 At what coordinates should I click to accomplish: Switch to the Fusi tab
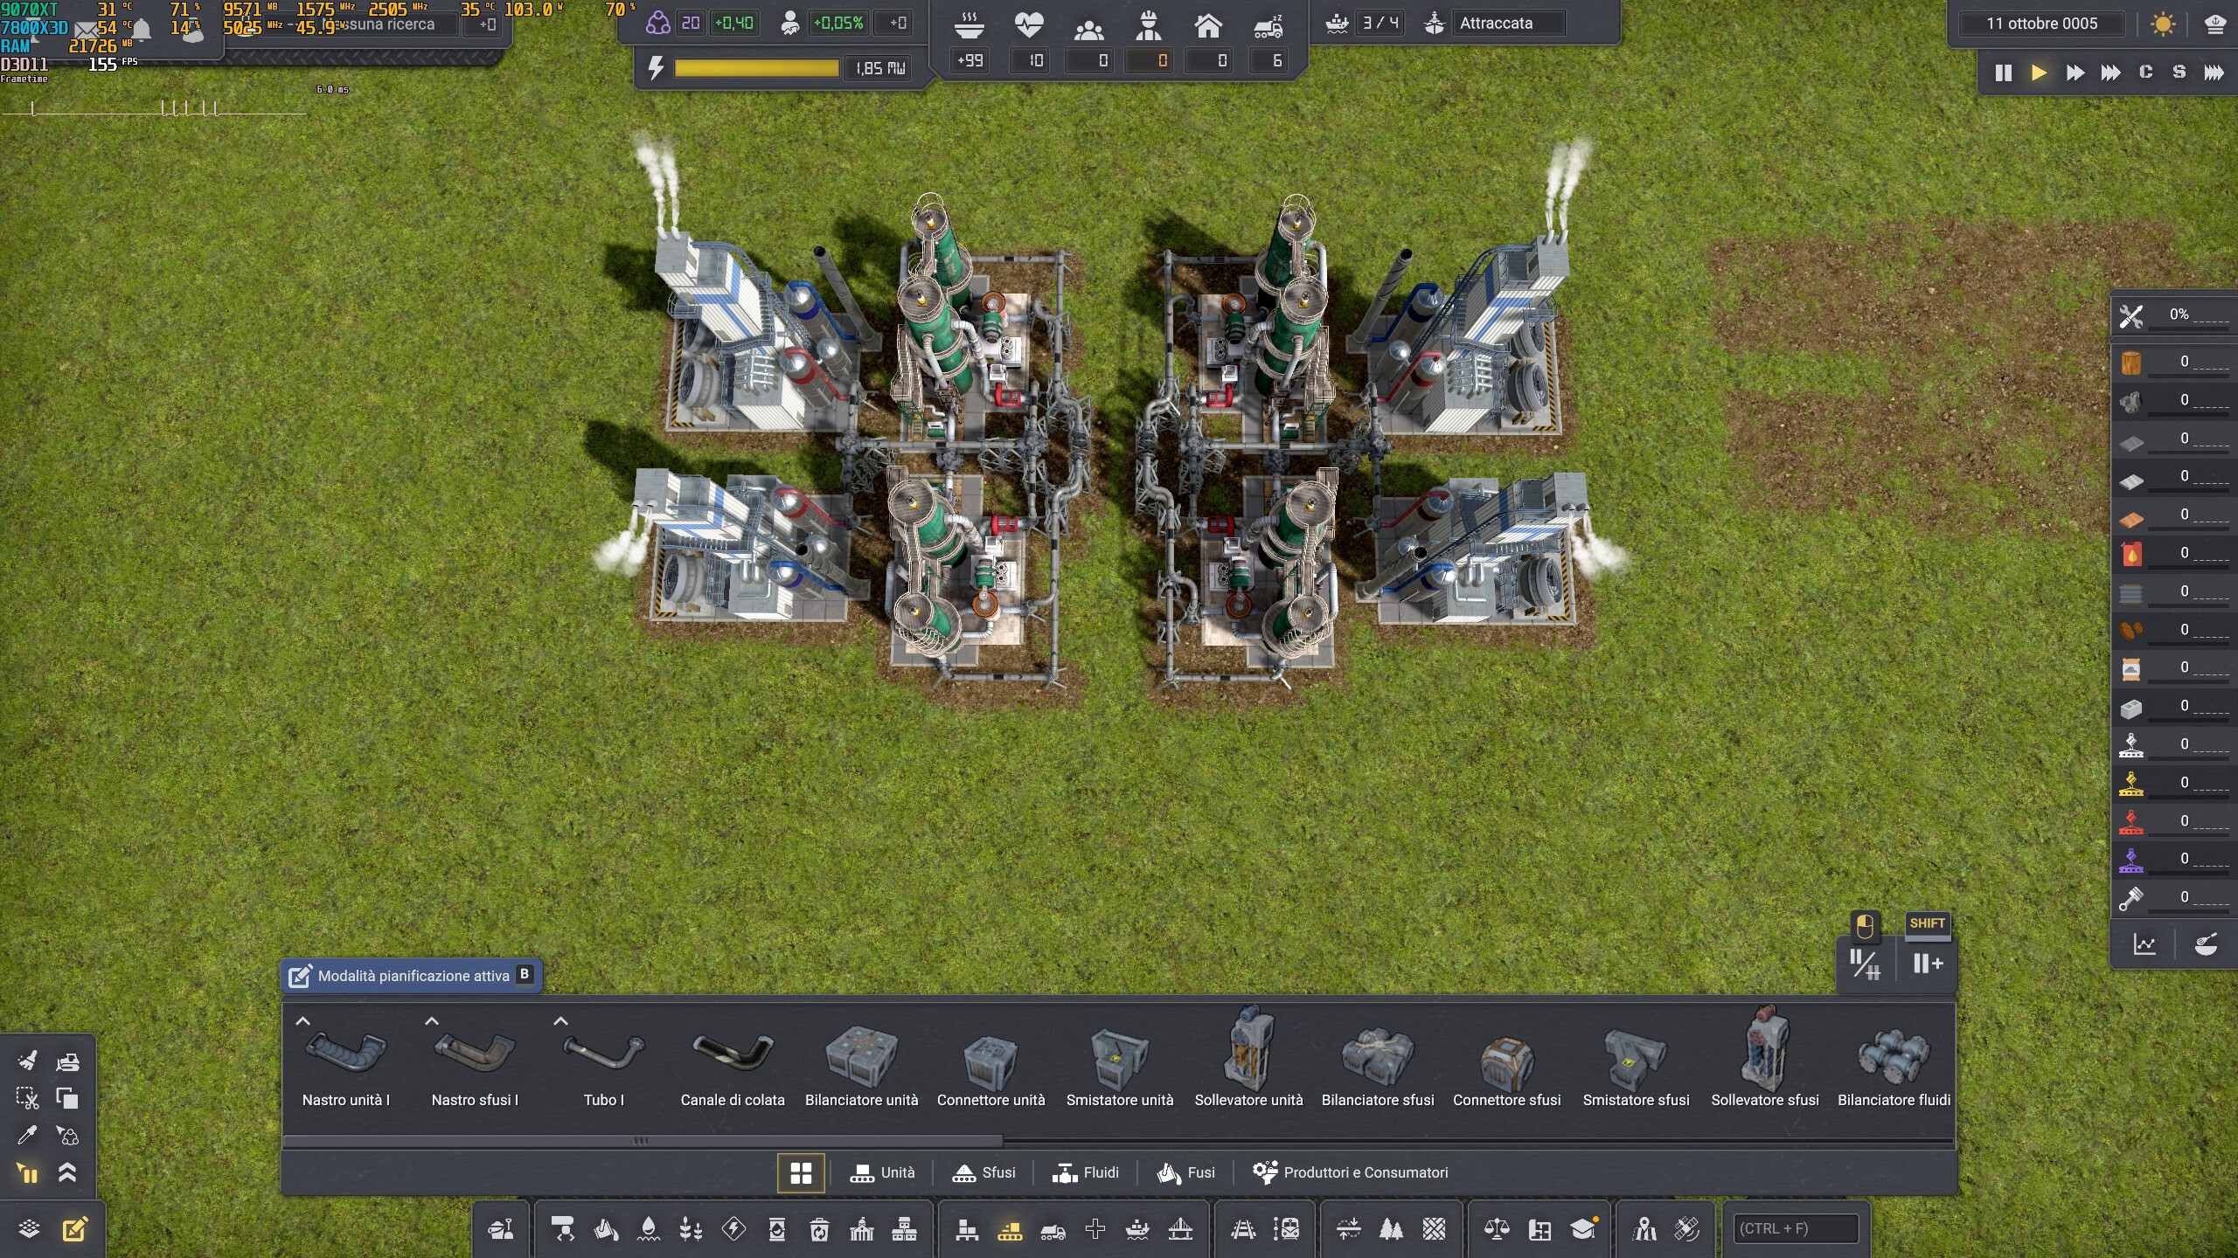click(1185, 1173)
